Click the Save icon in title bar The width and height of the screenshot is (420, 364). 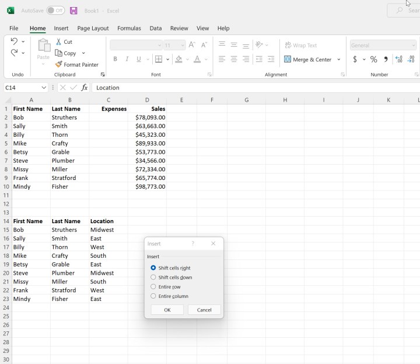coord(73,11)
